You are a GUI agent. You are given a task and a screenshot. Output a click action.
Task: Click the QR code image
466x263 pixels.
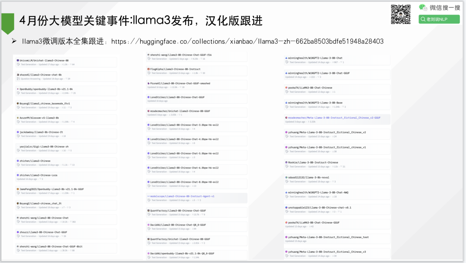click(400, 14)
